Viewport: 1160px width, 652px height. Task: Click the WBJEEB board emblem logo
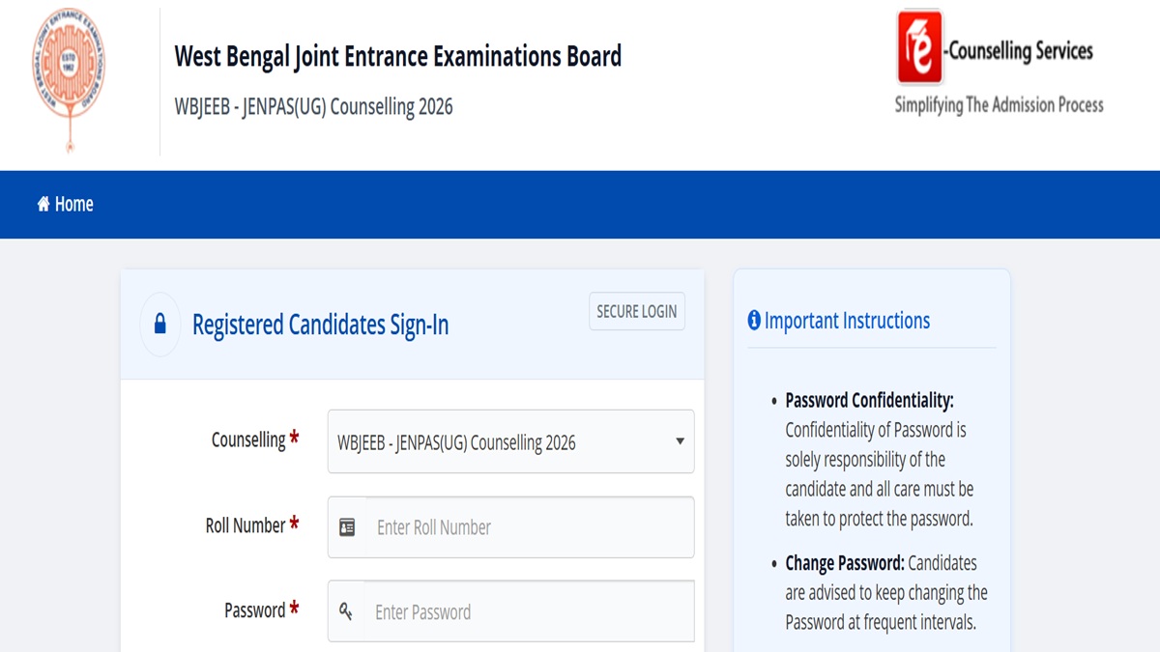pos(69,79)
